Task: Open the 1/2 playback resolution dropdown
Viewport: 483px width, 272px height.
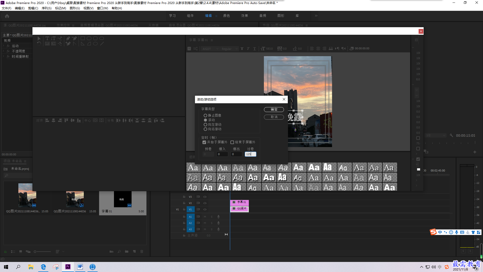Action: click(x=435, y=135)
